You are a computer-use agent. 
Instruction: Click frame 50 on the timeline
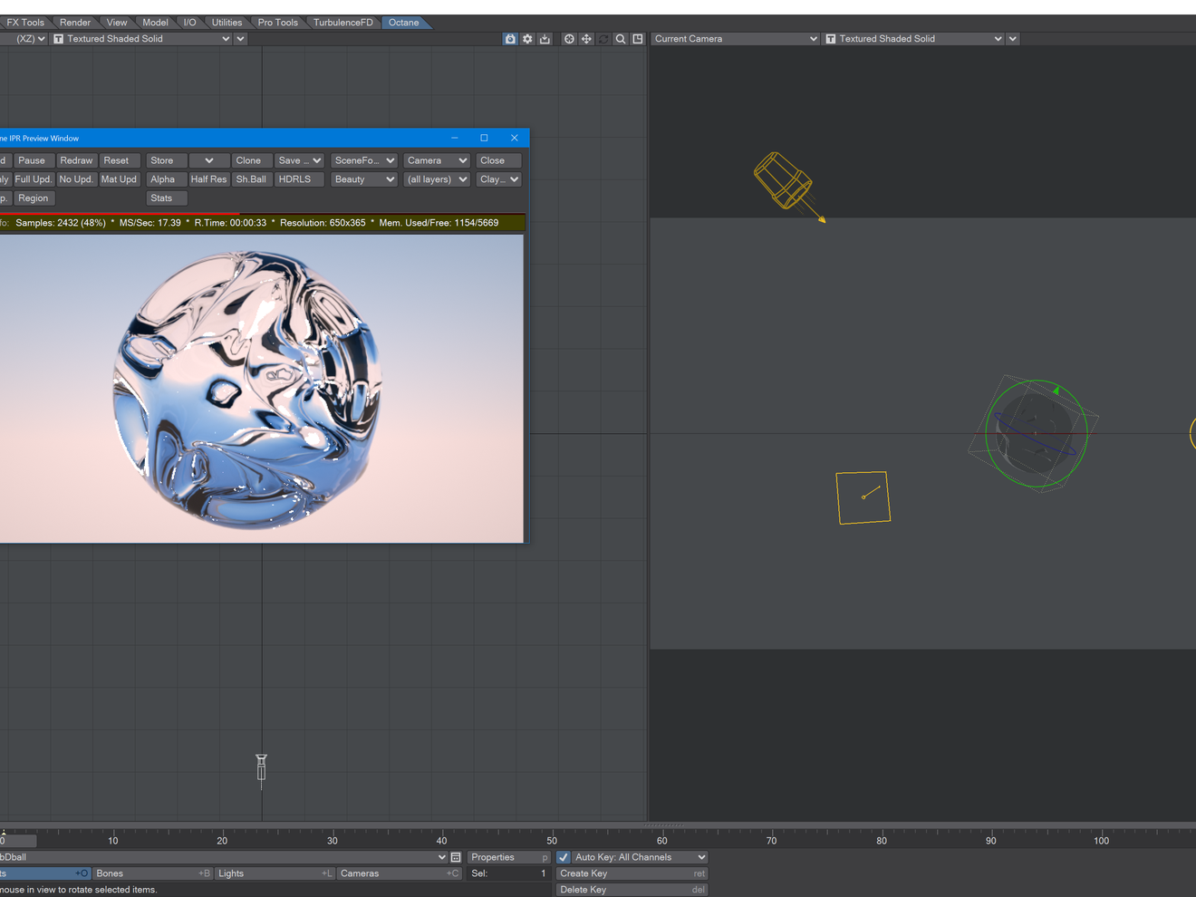[x=552, y=841]
